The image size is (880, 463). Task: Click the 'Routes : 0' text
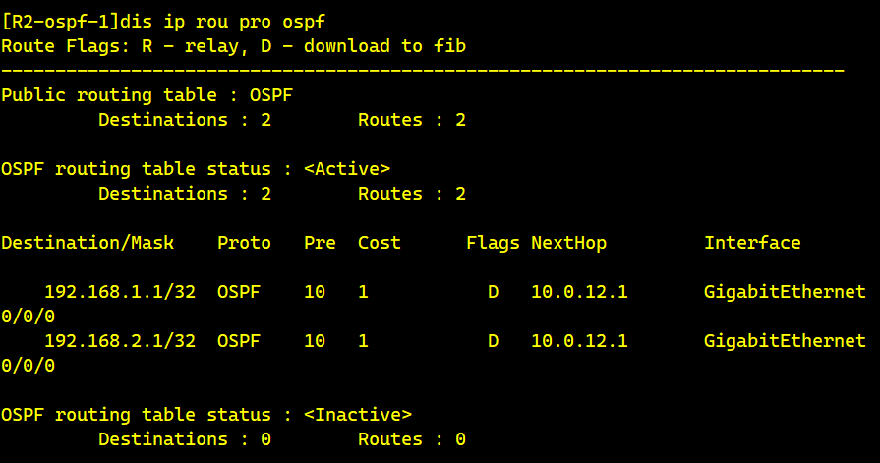tap(412, 439)
